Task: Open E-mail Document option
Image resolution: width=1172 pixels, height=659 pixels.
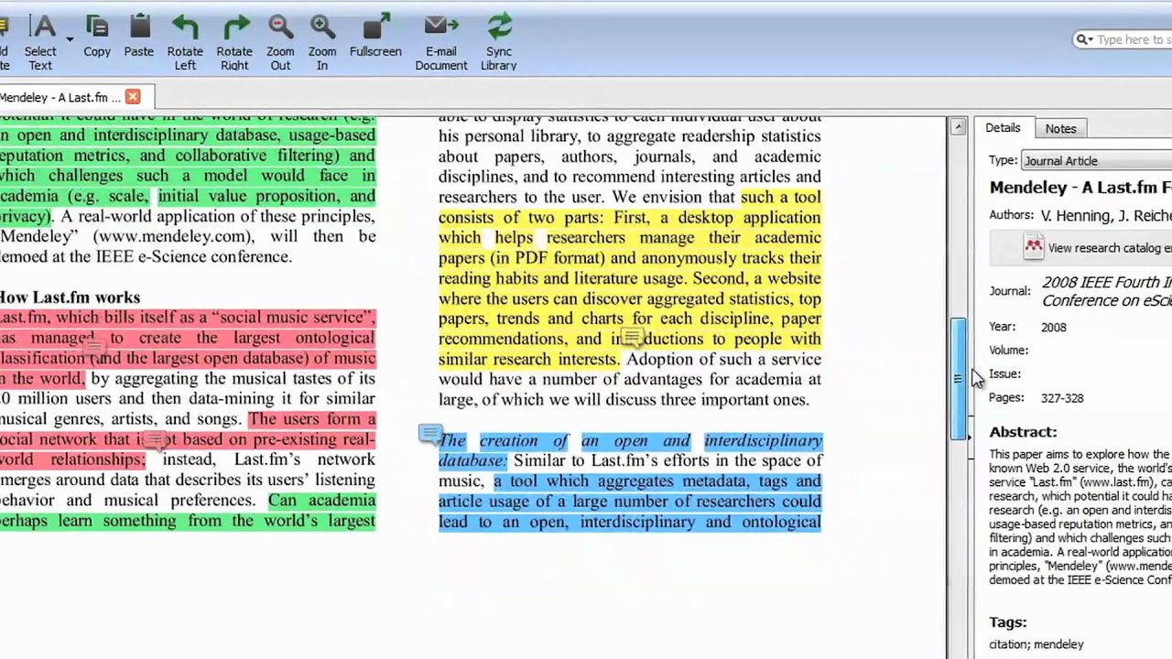Action: [x=441, y=42]
